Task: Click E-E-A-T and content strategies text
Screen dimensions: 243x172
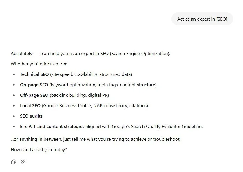Action: click(x=52, y=127)
